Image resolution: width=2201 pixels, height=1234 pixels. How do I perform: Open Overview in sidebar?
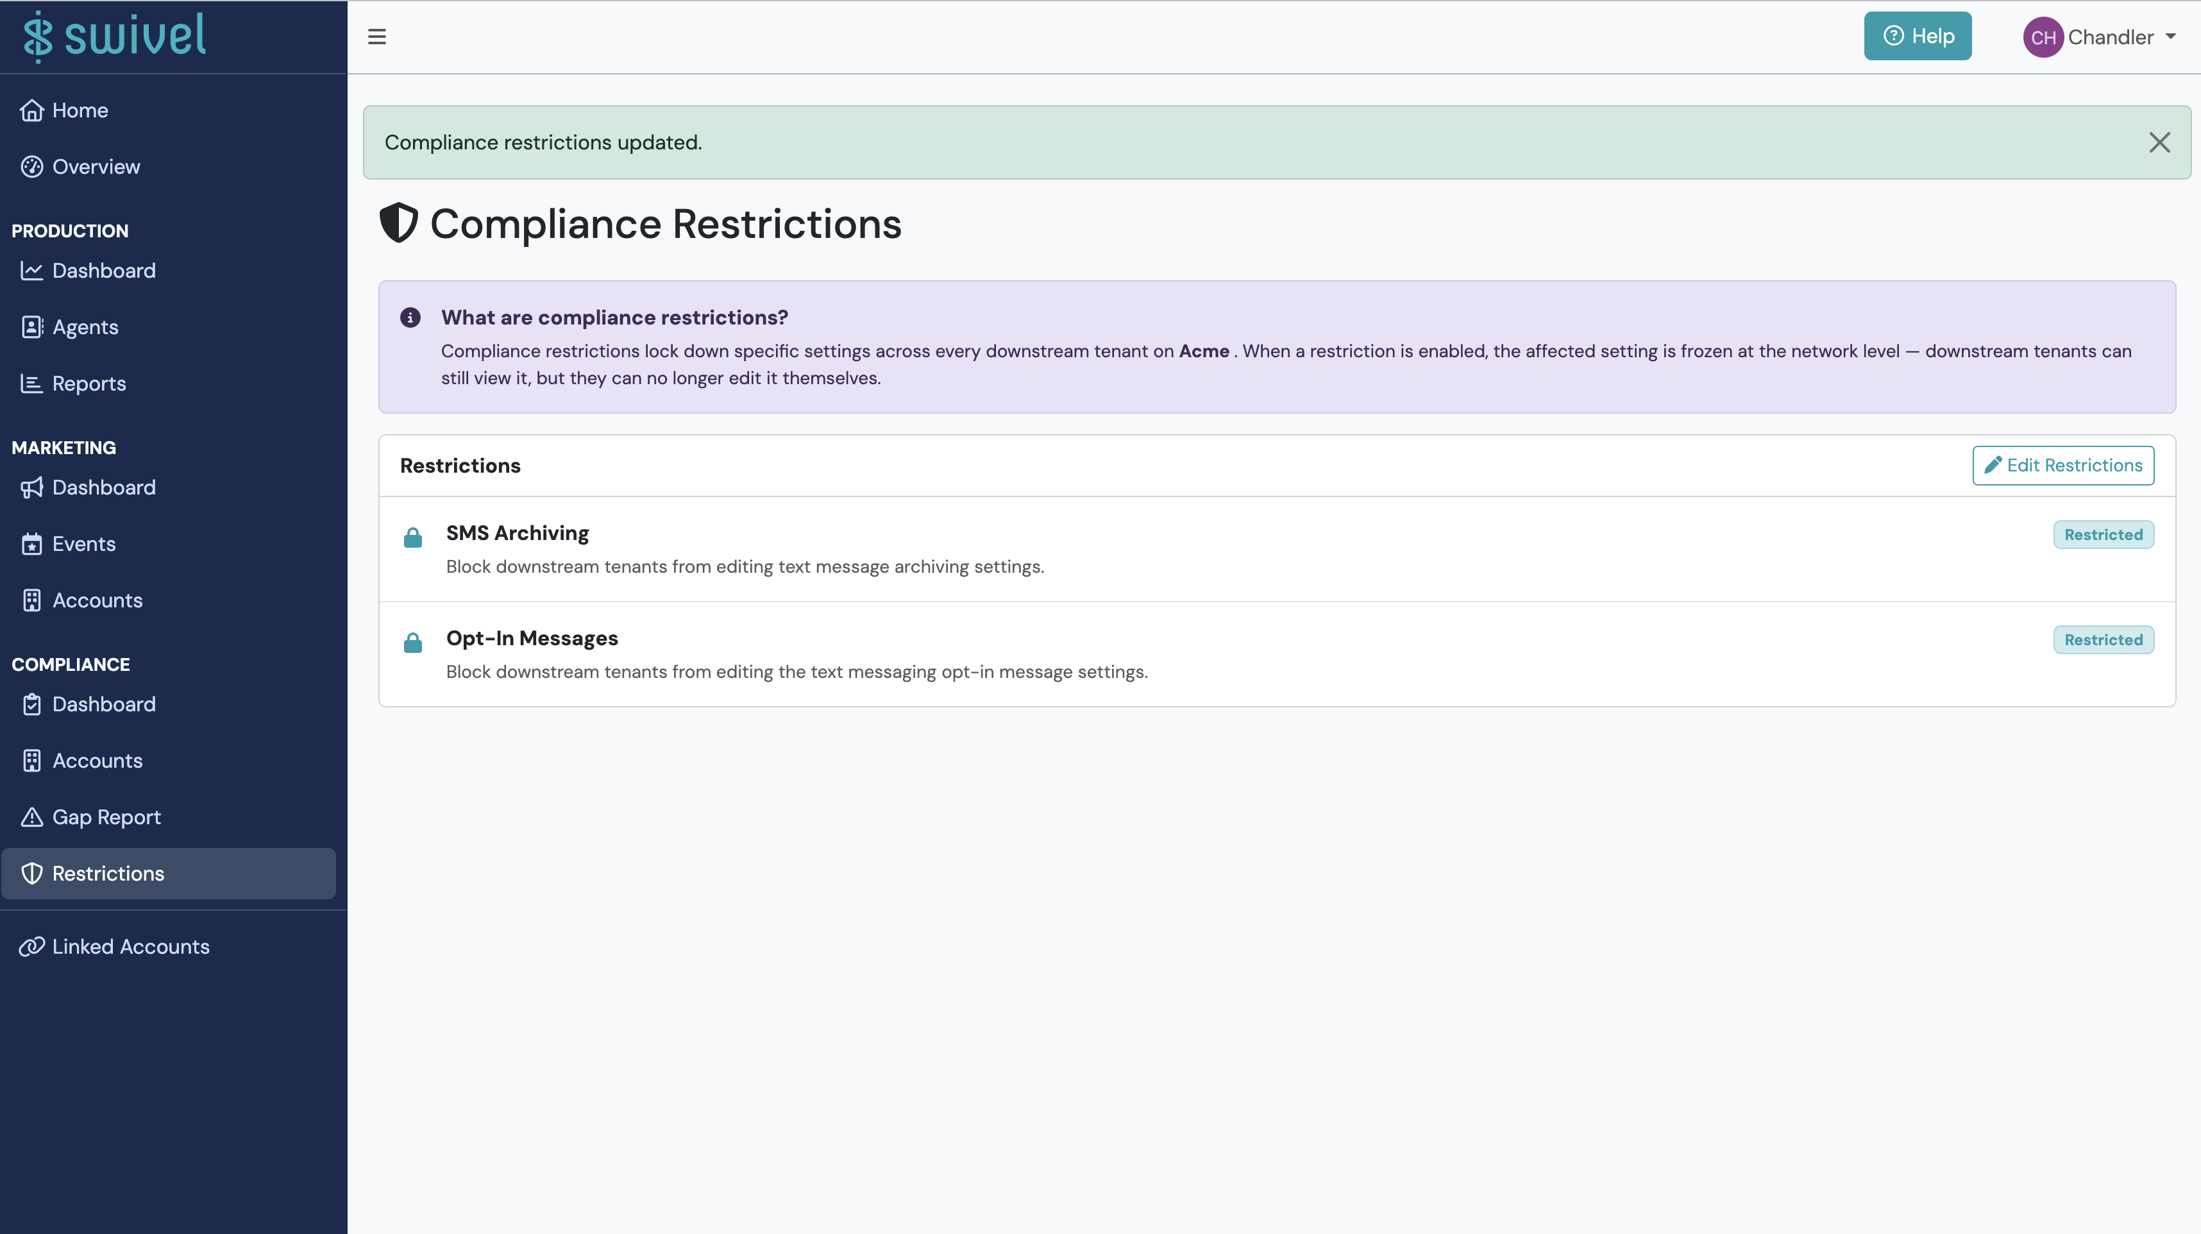168,167
